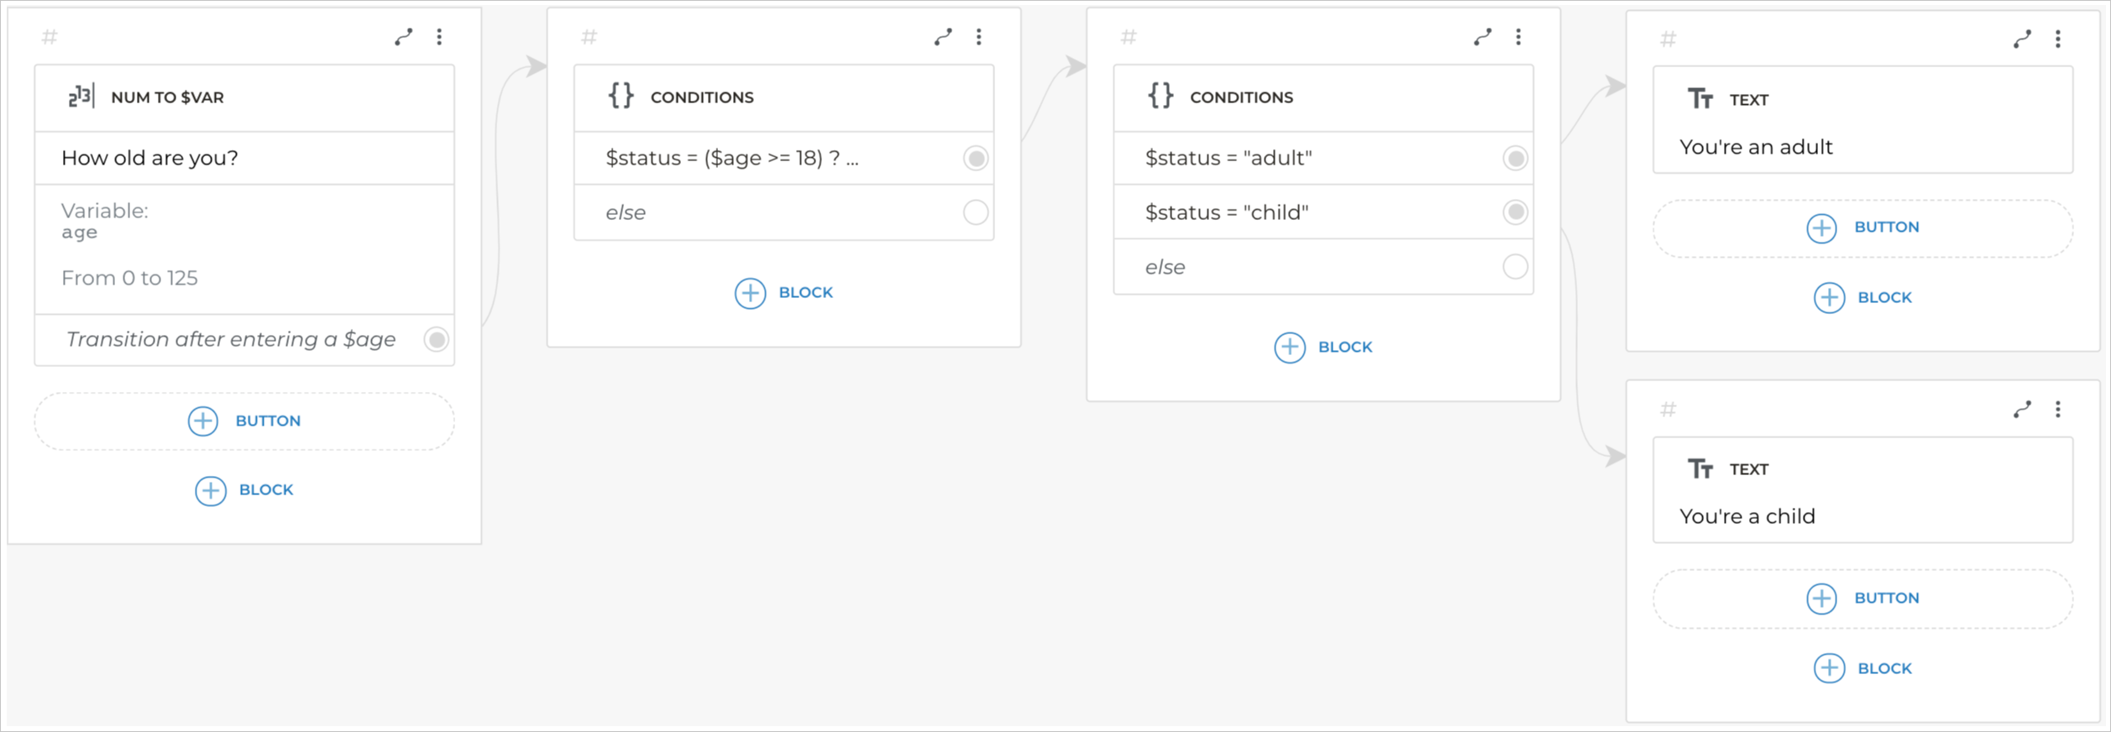Select the $status = "adult" connector radio
This screenshot has width=2111, height=732.
pos(1515,158)
